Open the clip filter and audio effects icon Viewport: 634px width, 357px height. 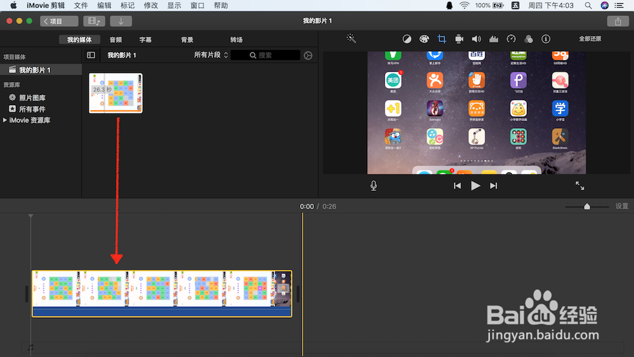click(x=529, y=39)
